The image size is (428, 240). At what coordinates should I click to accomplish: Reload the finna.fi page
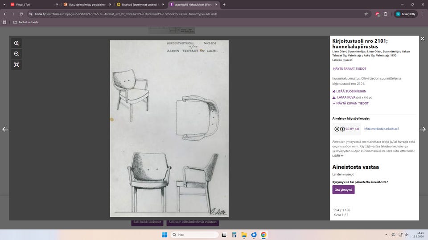[x=21, y=14]
